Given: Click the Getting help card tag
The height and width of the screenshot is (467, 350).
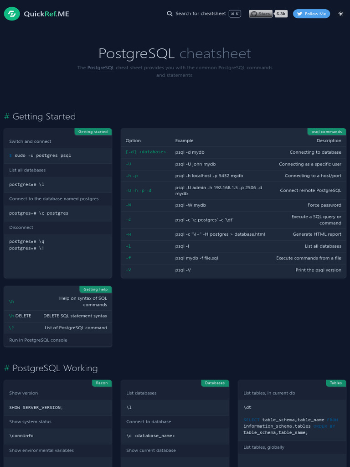Looking at the screenshot, I should [95, 289].
